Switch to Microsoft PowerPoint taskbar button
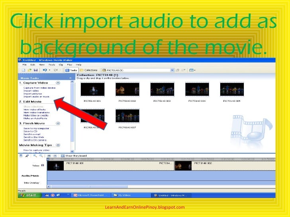This screenshot has width=290, height=217. [91, 195]
